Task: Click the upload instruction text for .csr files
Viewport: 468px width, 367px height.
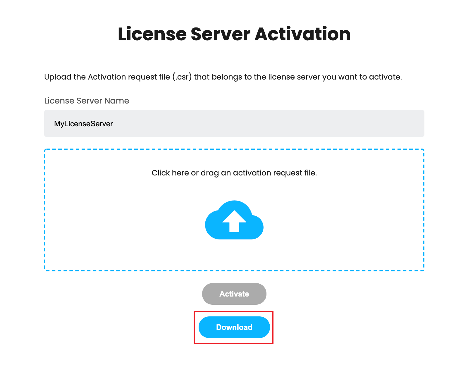Action: click(x=223, y=77)
